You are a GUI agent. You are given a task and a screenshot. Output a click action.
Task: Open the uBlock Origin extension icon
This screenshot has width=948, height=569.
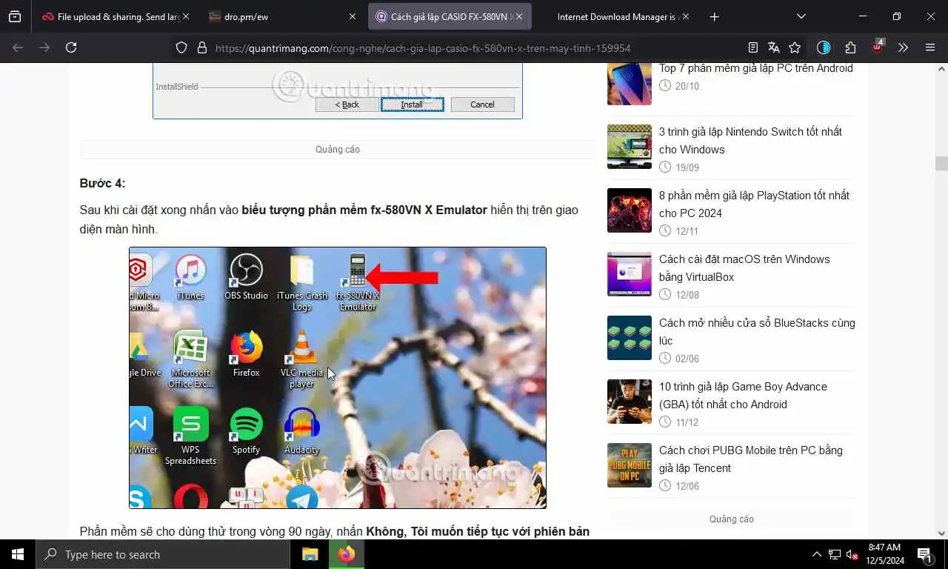[x=878, y=47]
